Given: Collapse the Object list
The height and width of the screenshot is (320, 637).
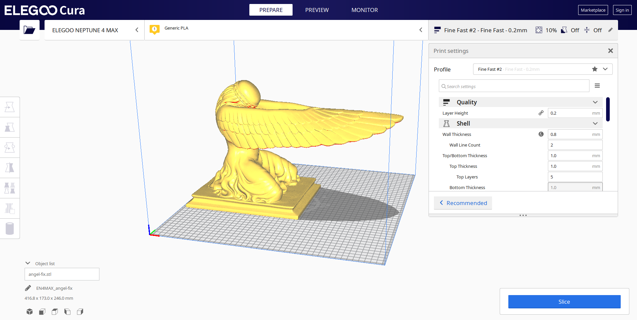Looking at the screenshot, I should point(28,263).
